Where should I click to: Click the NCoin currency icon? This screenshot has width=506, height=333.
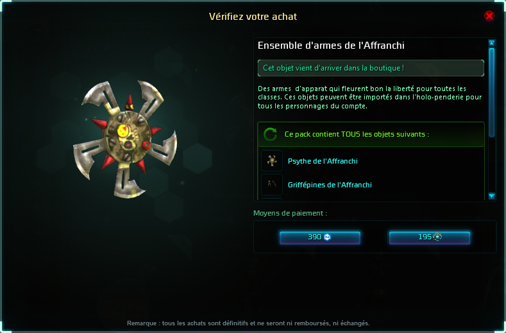point(327,237)
